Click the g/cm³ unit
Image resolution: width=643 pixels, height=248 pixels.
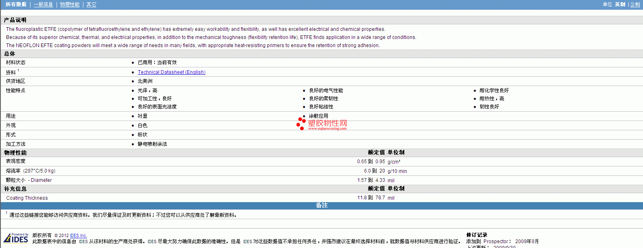click(394, 162)
